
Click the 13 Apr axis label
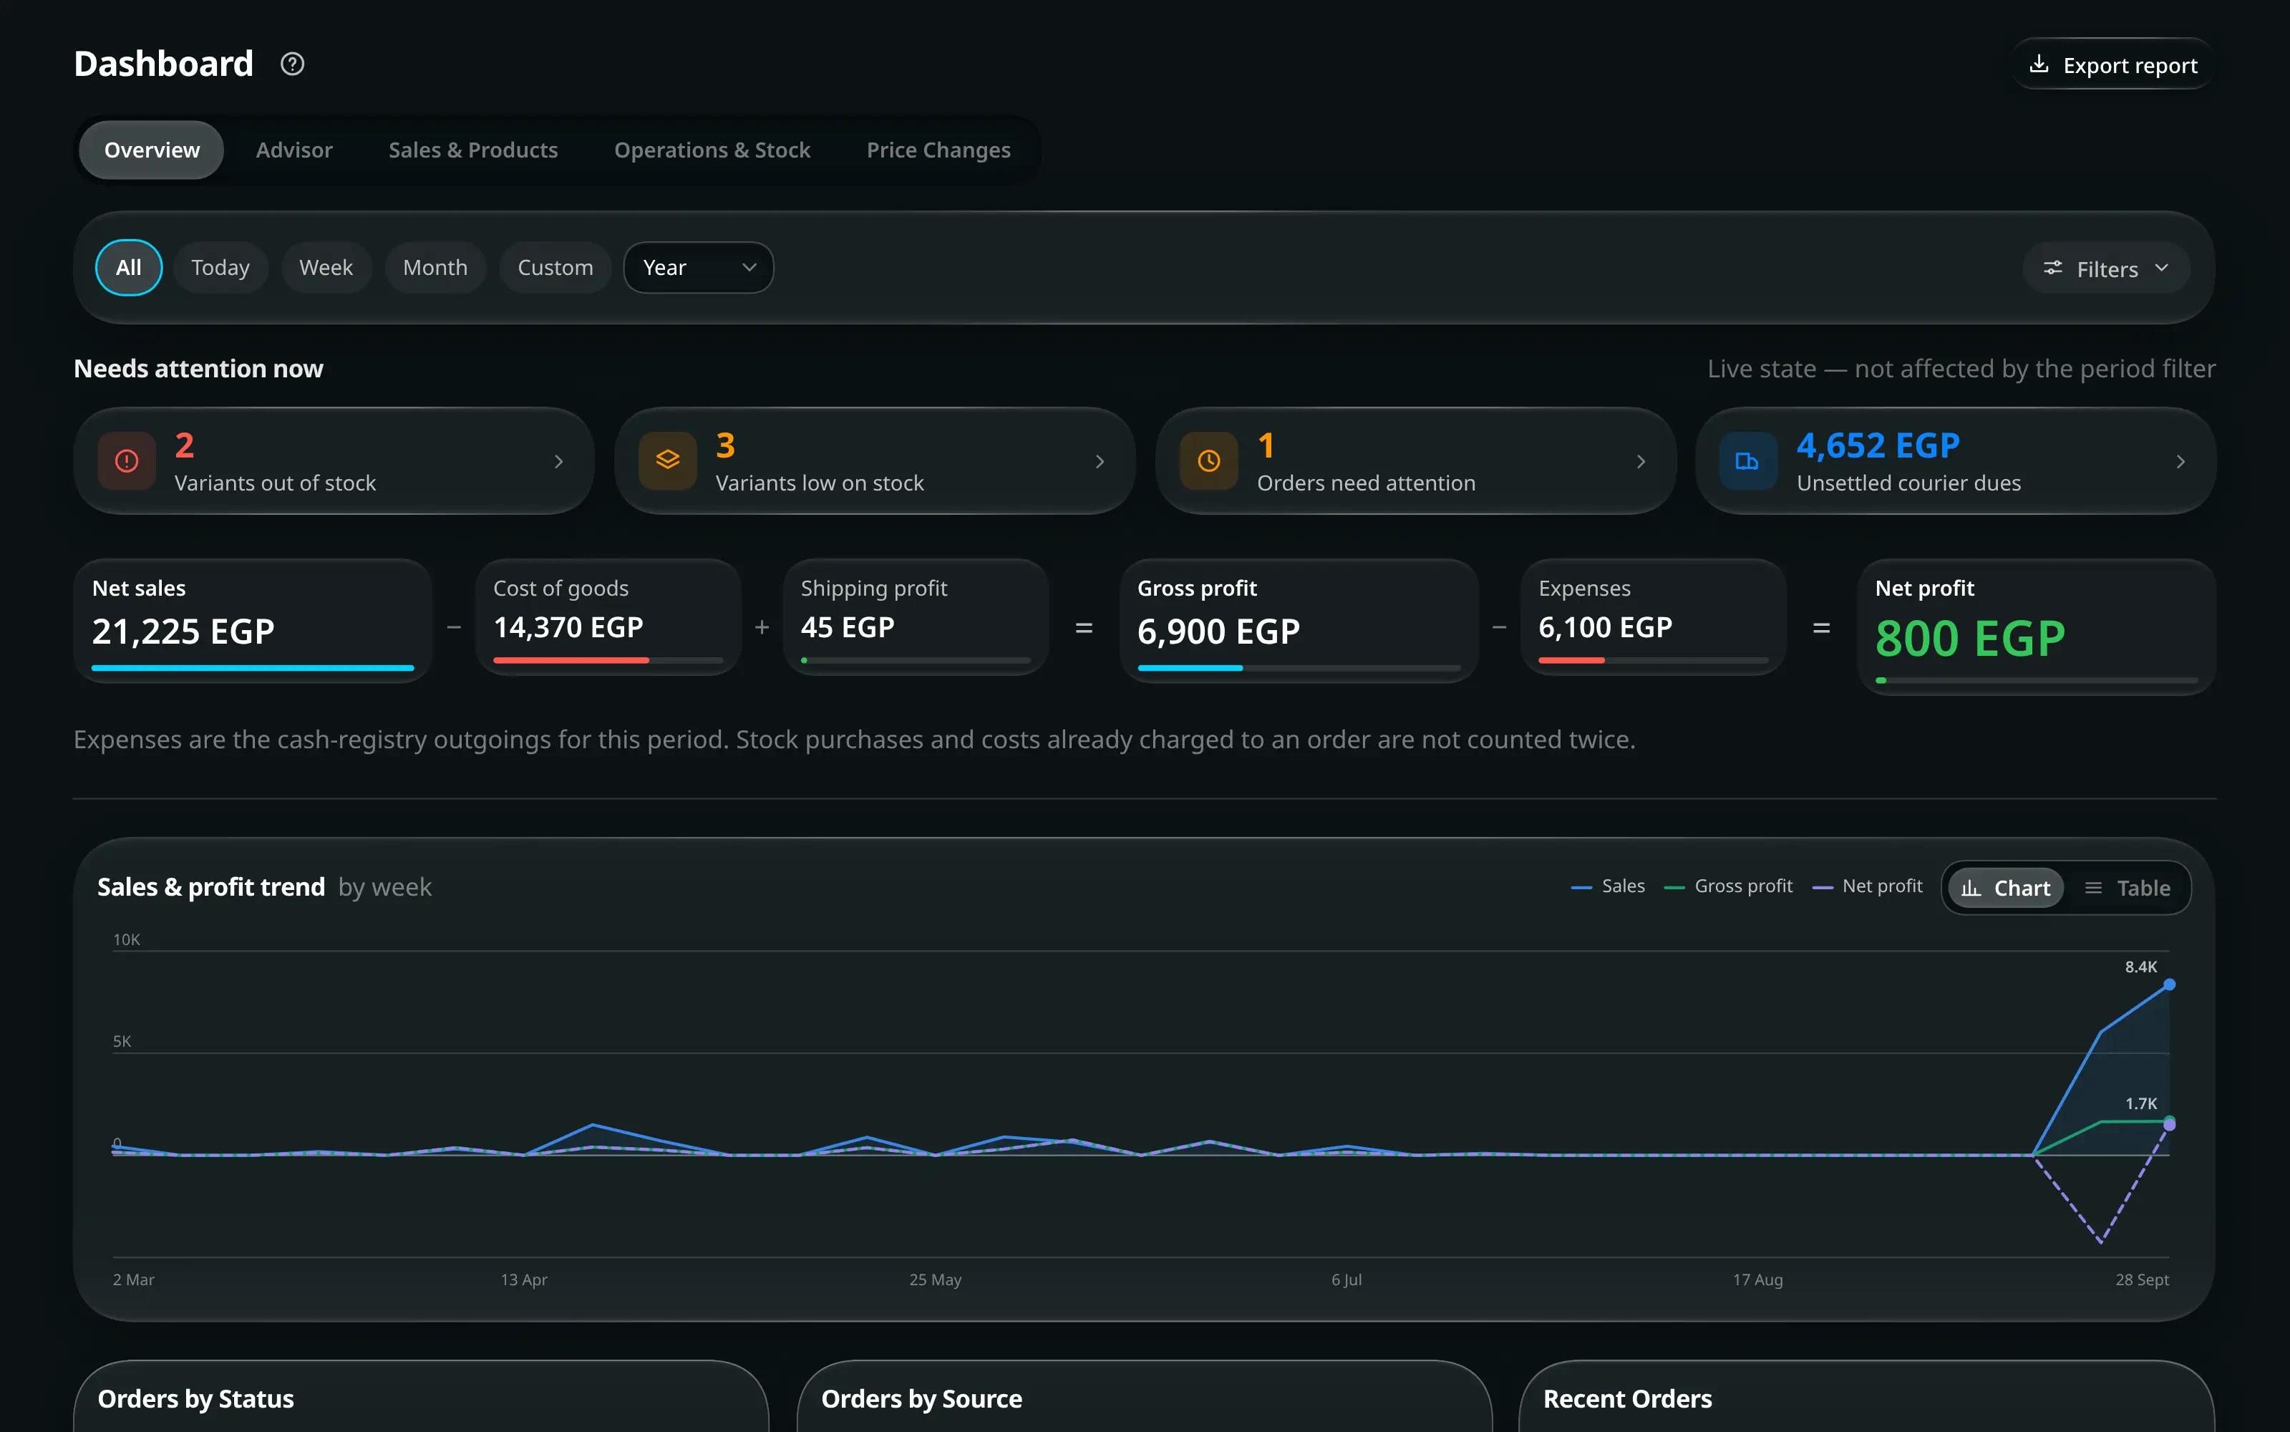(523, 1279)
